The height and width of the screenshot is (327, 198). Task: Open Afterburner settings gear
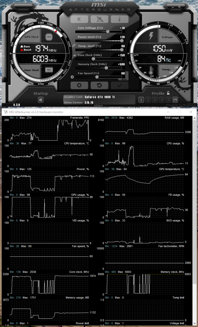tap(79, 85)
